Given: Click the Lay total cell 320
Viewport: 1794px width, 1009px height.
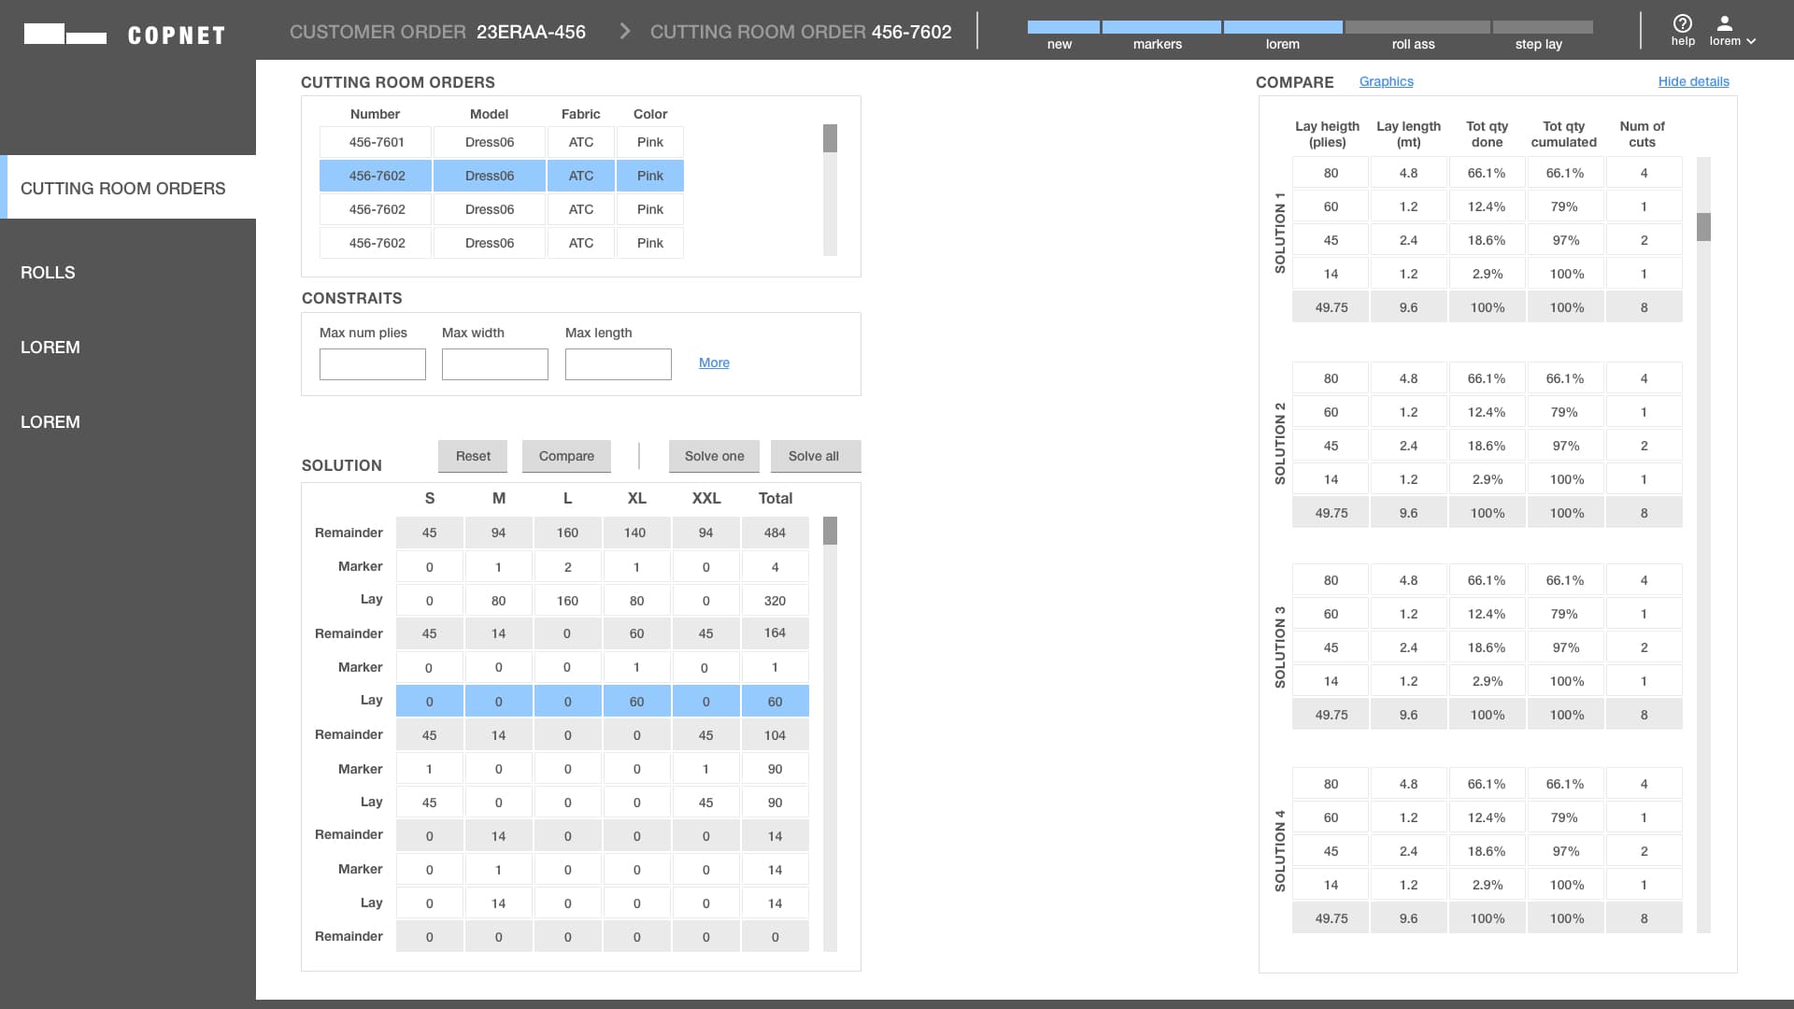Looking at the screenshot, I should point(775,601).
